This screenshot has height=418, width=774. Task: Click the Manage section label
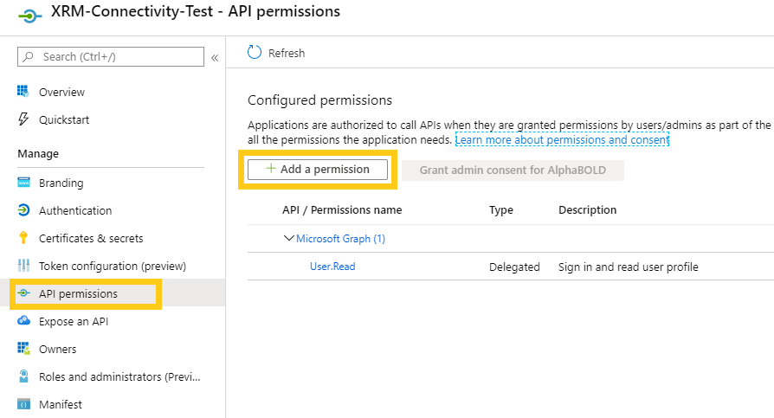pos(38,153)
